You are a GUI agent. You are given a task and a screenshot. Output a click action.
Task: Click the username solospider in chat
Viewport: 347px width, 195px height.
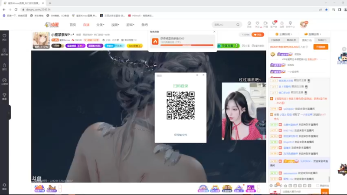coord(289,109)
